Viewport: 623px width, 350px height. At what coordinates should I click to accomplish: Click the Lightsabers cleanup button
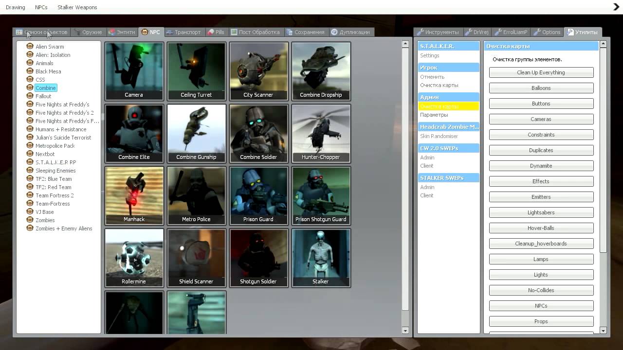coord(541,212)
